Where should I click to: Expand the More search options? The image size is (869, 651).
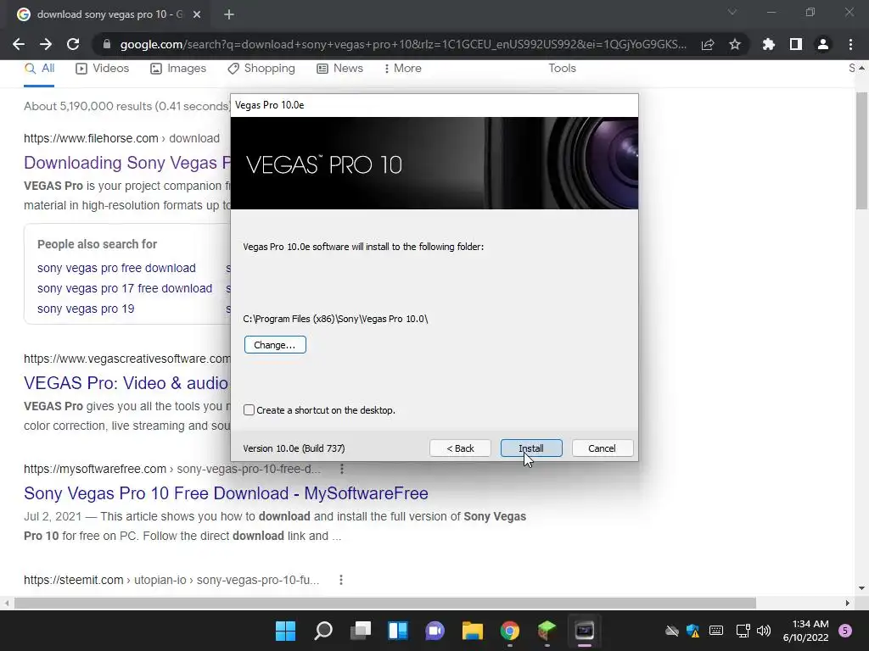click(402, 68)
